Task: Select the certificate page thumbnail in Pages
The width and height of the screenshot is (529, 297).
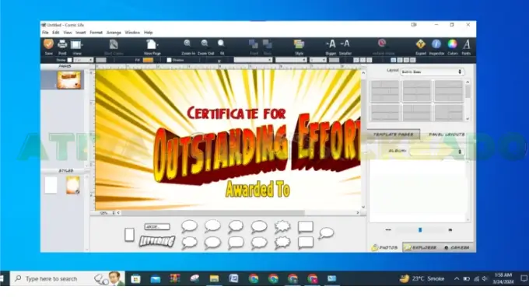Action: [68, 80]
